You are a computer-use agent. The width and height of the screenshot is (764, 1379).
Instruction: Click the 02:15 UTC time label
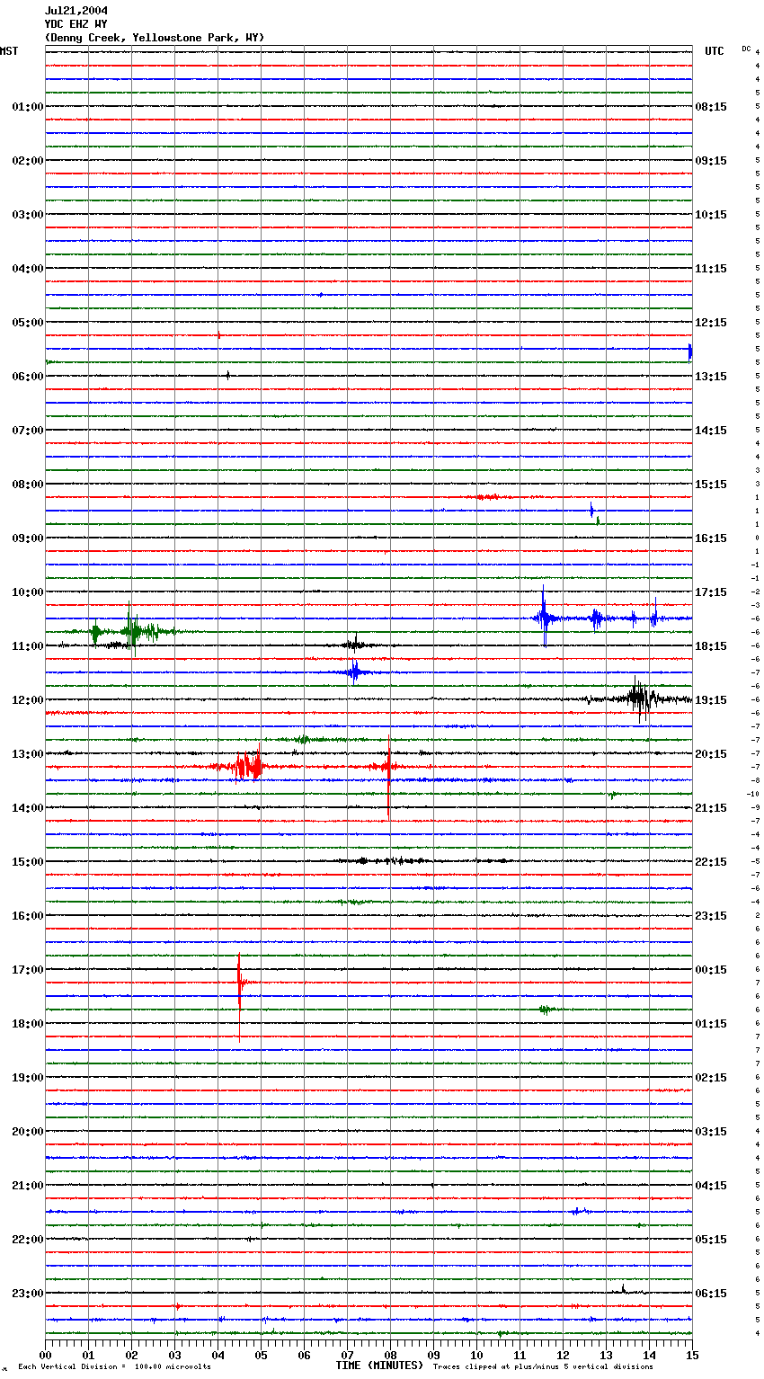711,1078
